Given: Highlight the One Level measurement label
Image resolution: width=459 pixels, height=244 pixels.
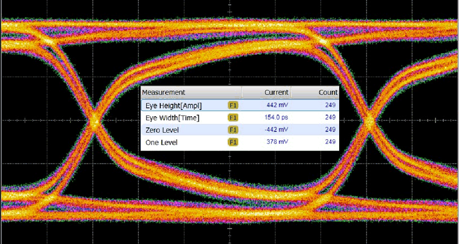Looking at the screenshot, I should [x=161, y=142].
